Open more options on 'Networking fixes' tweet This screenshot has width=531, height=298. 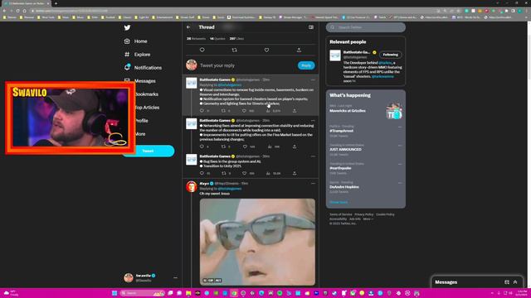[x=313, y=121]
